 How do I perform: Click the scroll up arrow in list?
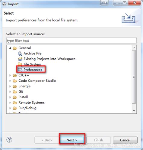point(134,48)
